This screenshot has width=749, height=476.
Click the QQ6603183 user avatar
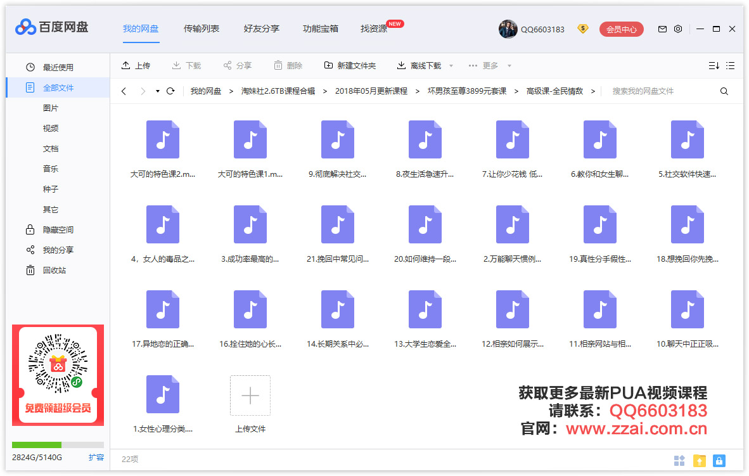point(508,29)
